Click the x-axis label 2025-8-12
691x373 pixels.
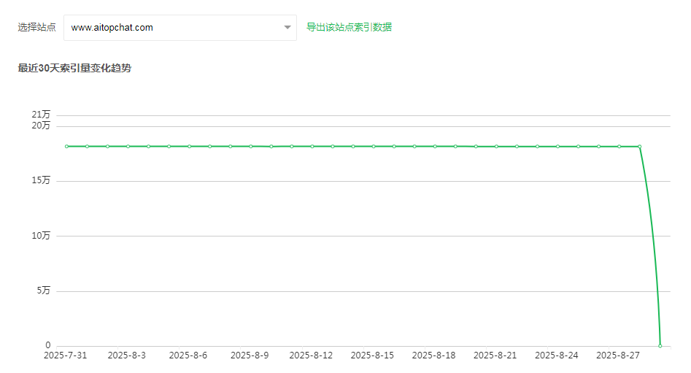tap(311, 355)
